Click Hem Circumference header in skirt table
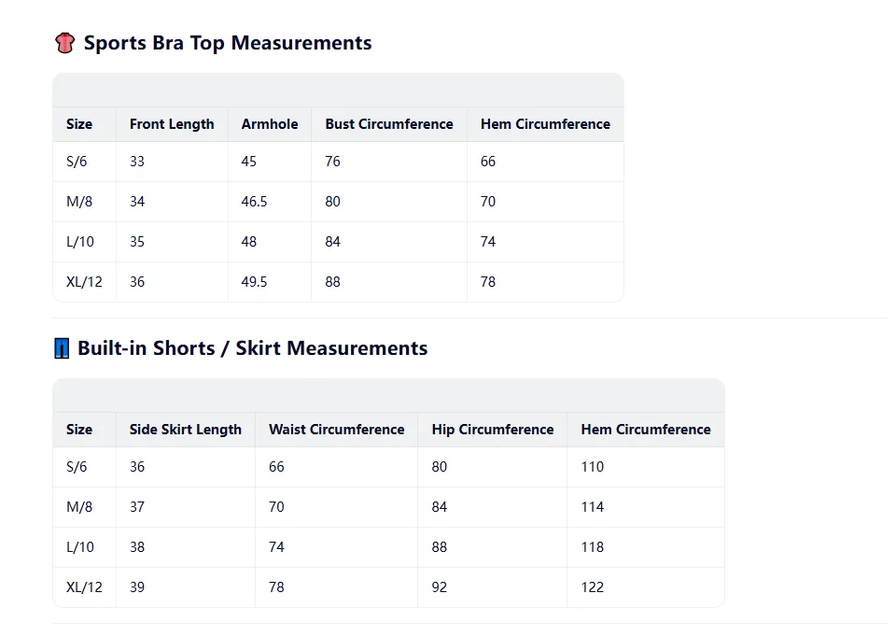This screenshot has width=896, height=636. tap(646, 430)
